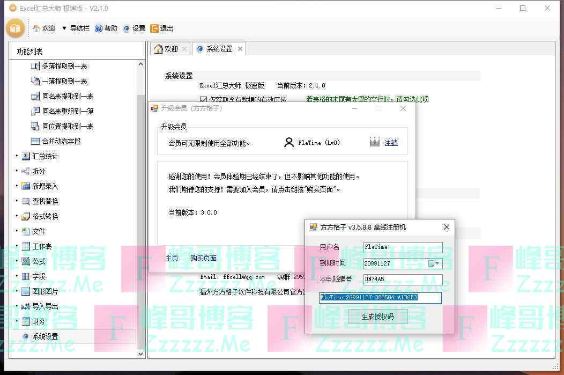Select 同名表重组到一簿 item icon
Screen dimensions: 564x375
(35, 111)
